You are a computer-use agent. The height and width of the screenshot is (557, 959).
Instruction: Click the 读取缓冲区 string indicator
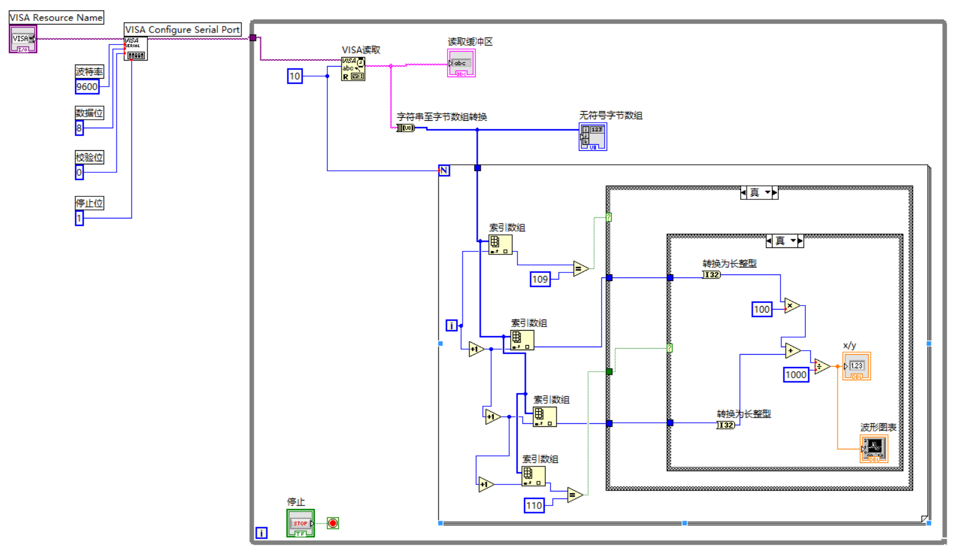point(461,63)
